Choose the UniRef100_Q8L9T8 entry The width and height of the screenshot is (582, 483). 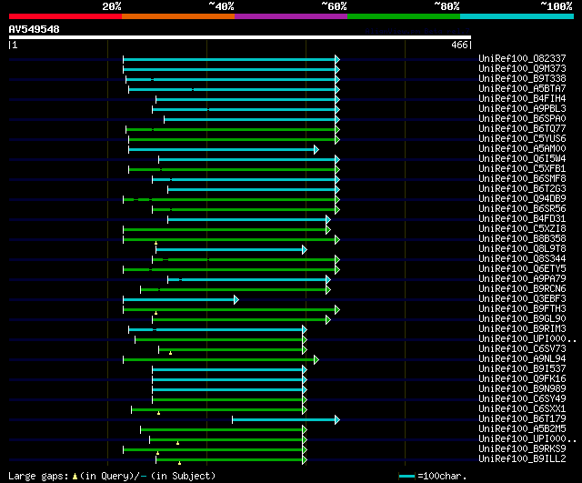pos(522,249)
